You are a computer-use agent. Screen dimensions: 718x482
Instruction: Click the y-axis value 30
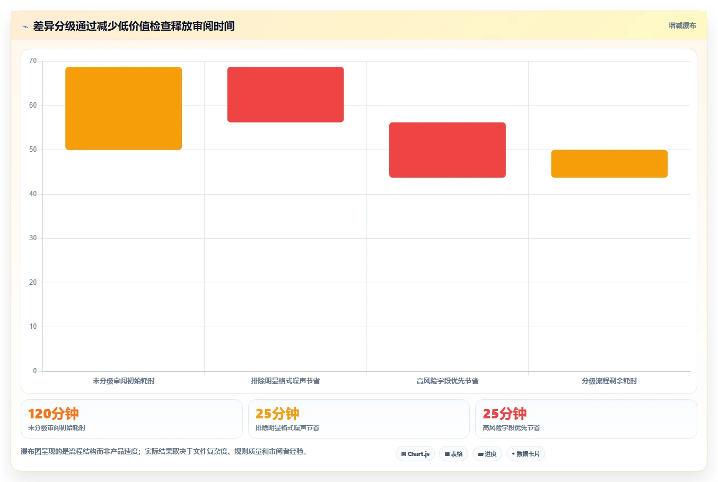33,238
